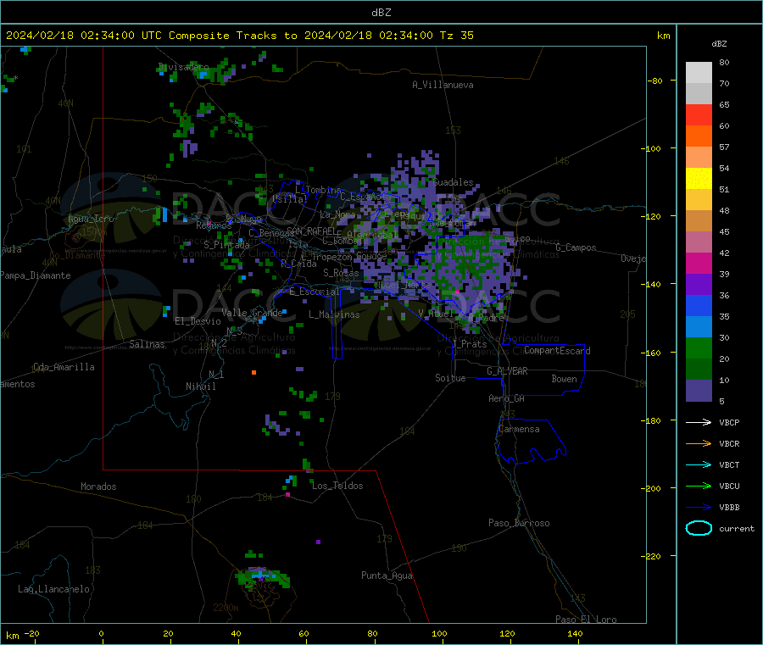Click the 'VBCP' legend label

(x=729, y=422)
